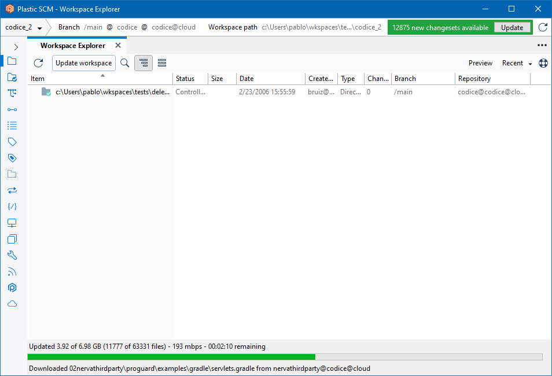The height and width of the screenshot is (376, 552).
Task: Click the search magnifier in the toolbar
Action: point(124,63)
